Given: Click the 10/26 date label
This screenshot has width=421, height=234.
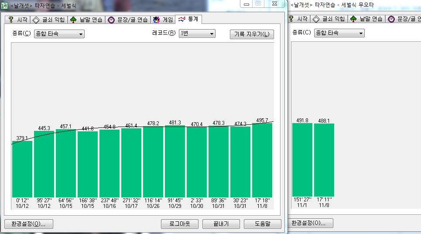Looking at the screenshot, I should tap(153, 206).
